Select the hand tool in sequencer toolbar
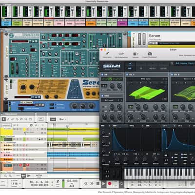 [x=30, y=119]
